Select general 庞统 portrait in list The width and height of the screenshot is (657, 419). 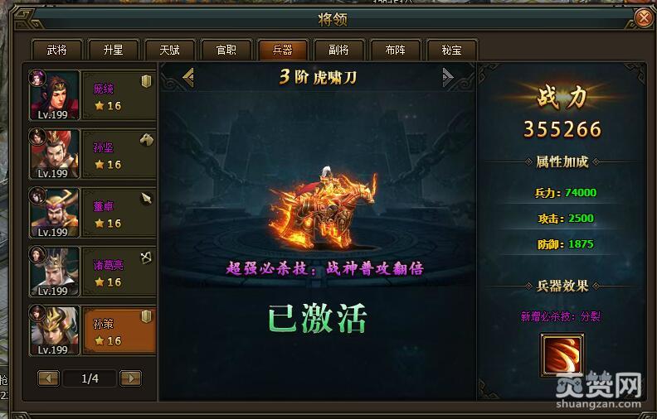[55, 95]
